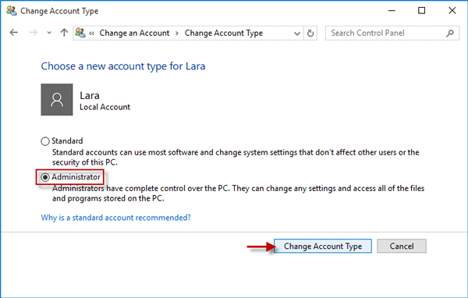Minimize the Change Account Type window
This screenshot has width=468, height=298.
392,11
